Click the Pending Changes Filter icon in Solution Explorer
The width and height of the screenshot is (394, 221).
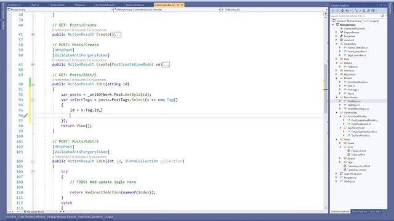pyautogui.click(x=357, y=11)
